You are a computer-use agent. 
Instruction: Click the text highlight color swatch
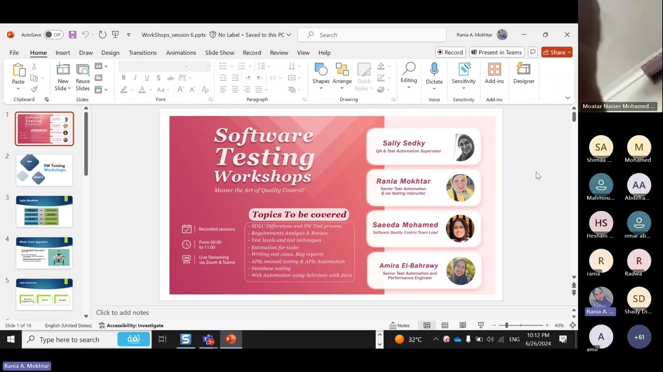click(x=124, y=90)
